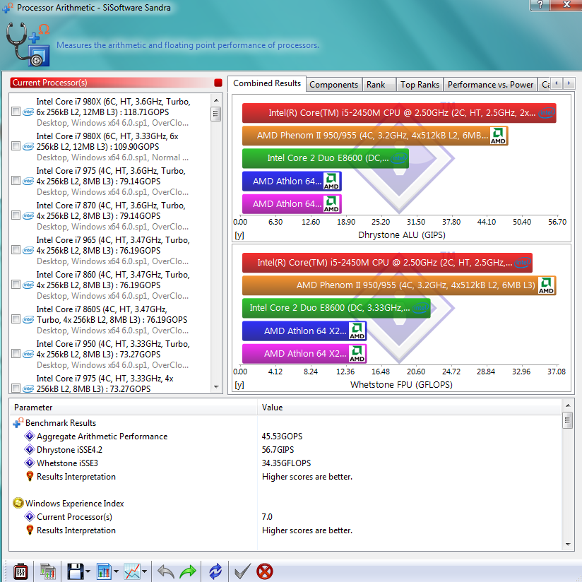Click the diamond icon beside Dhrystone iSSE4.2
Screen dimensions: 582x582
point(30,449)
